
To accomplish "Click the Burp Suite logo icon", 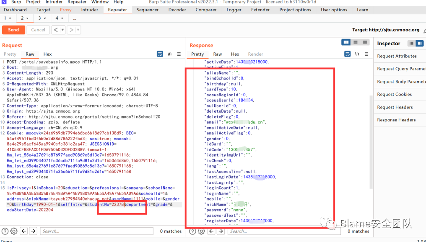I will 4,2.
